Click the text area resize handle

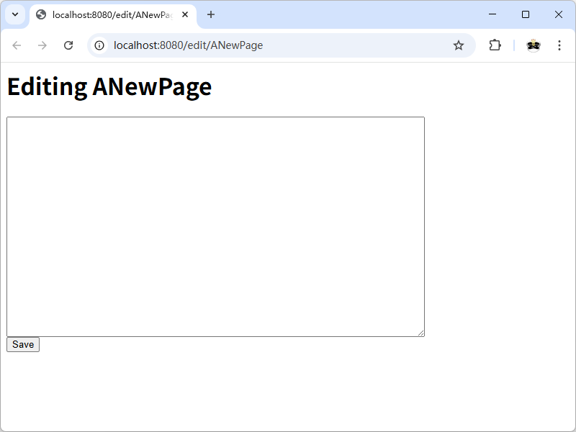point(421,333)
